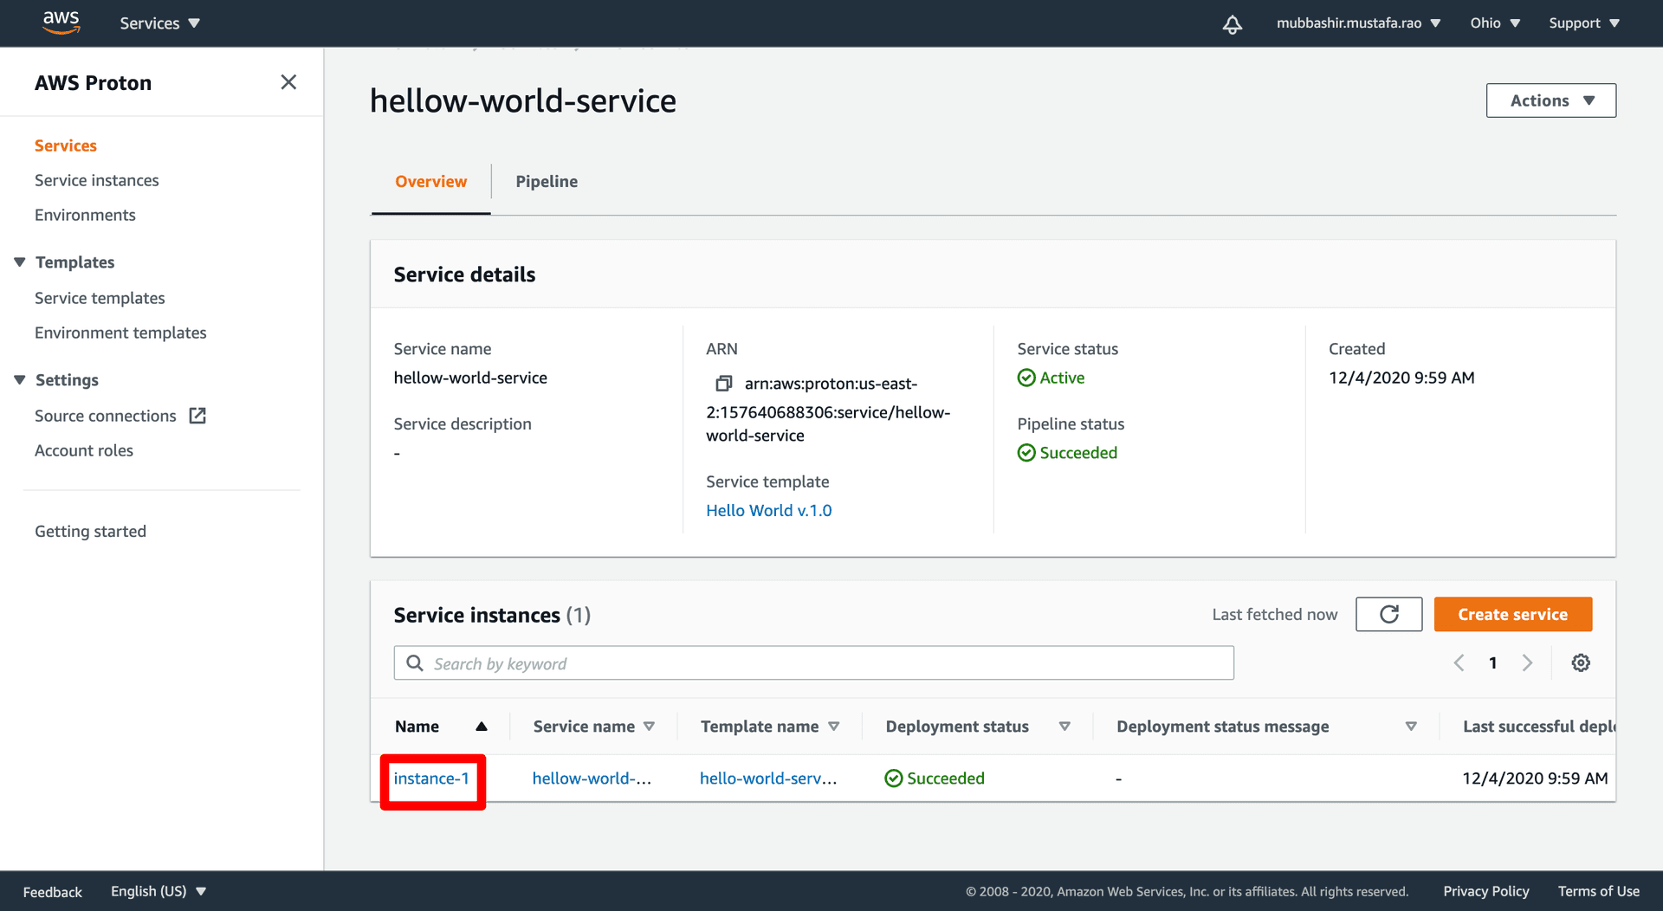The height and width of the screenshot is (911, 1663).
Task: Open the Support menu
Action: click(x=1584, y=23)
